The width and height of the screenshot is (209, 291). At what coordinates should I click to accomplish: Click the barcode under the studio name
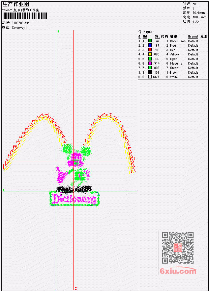(25, 16)
